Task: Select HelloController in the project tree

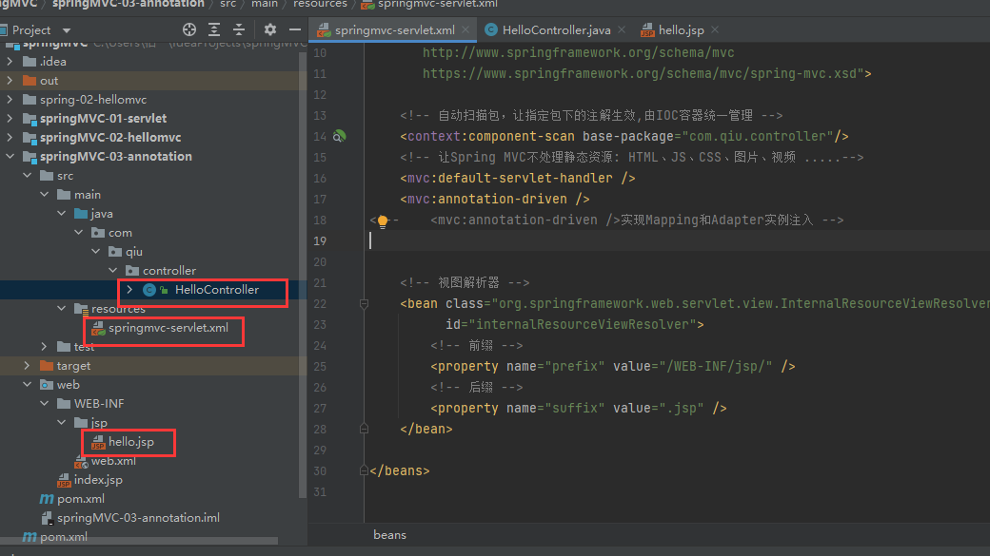Action: (217, 289)
